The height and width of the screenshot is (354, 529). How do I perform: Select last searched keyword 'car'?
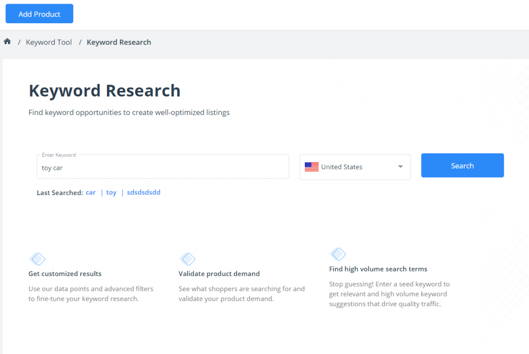click(90, 192)
